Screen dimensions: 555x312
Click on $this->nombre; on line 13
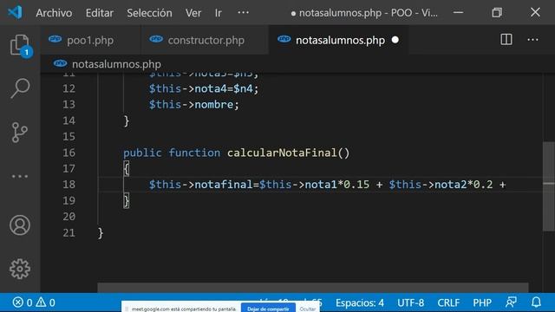point(194,105)
